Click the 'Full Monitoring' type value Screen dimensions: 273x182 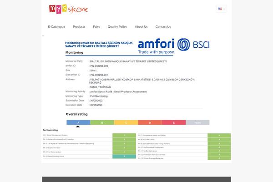(x=99, y=96)
